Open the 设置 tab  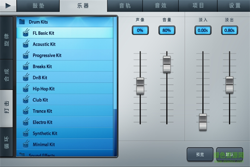coord(235,6)
